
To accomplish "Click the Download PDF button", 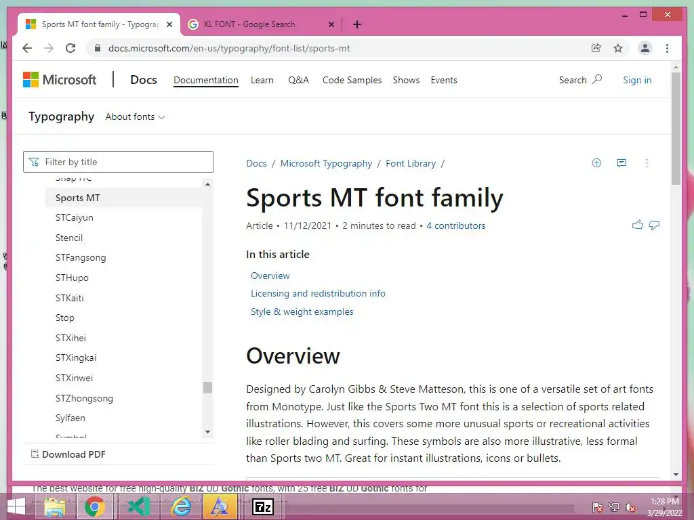I will [68, 454].
